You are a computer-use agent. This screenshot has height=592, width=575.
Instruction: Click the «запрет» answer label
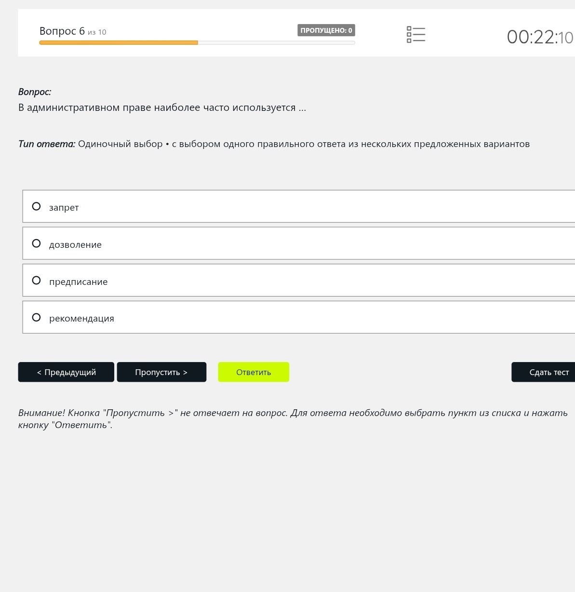click(x=64, y=208)
